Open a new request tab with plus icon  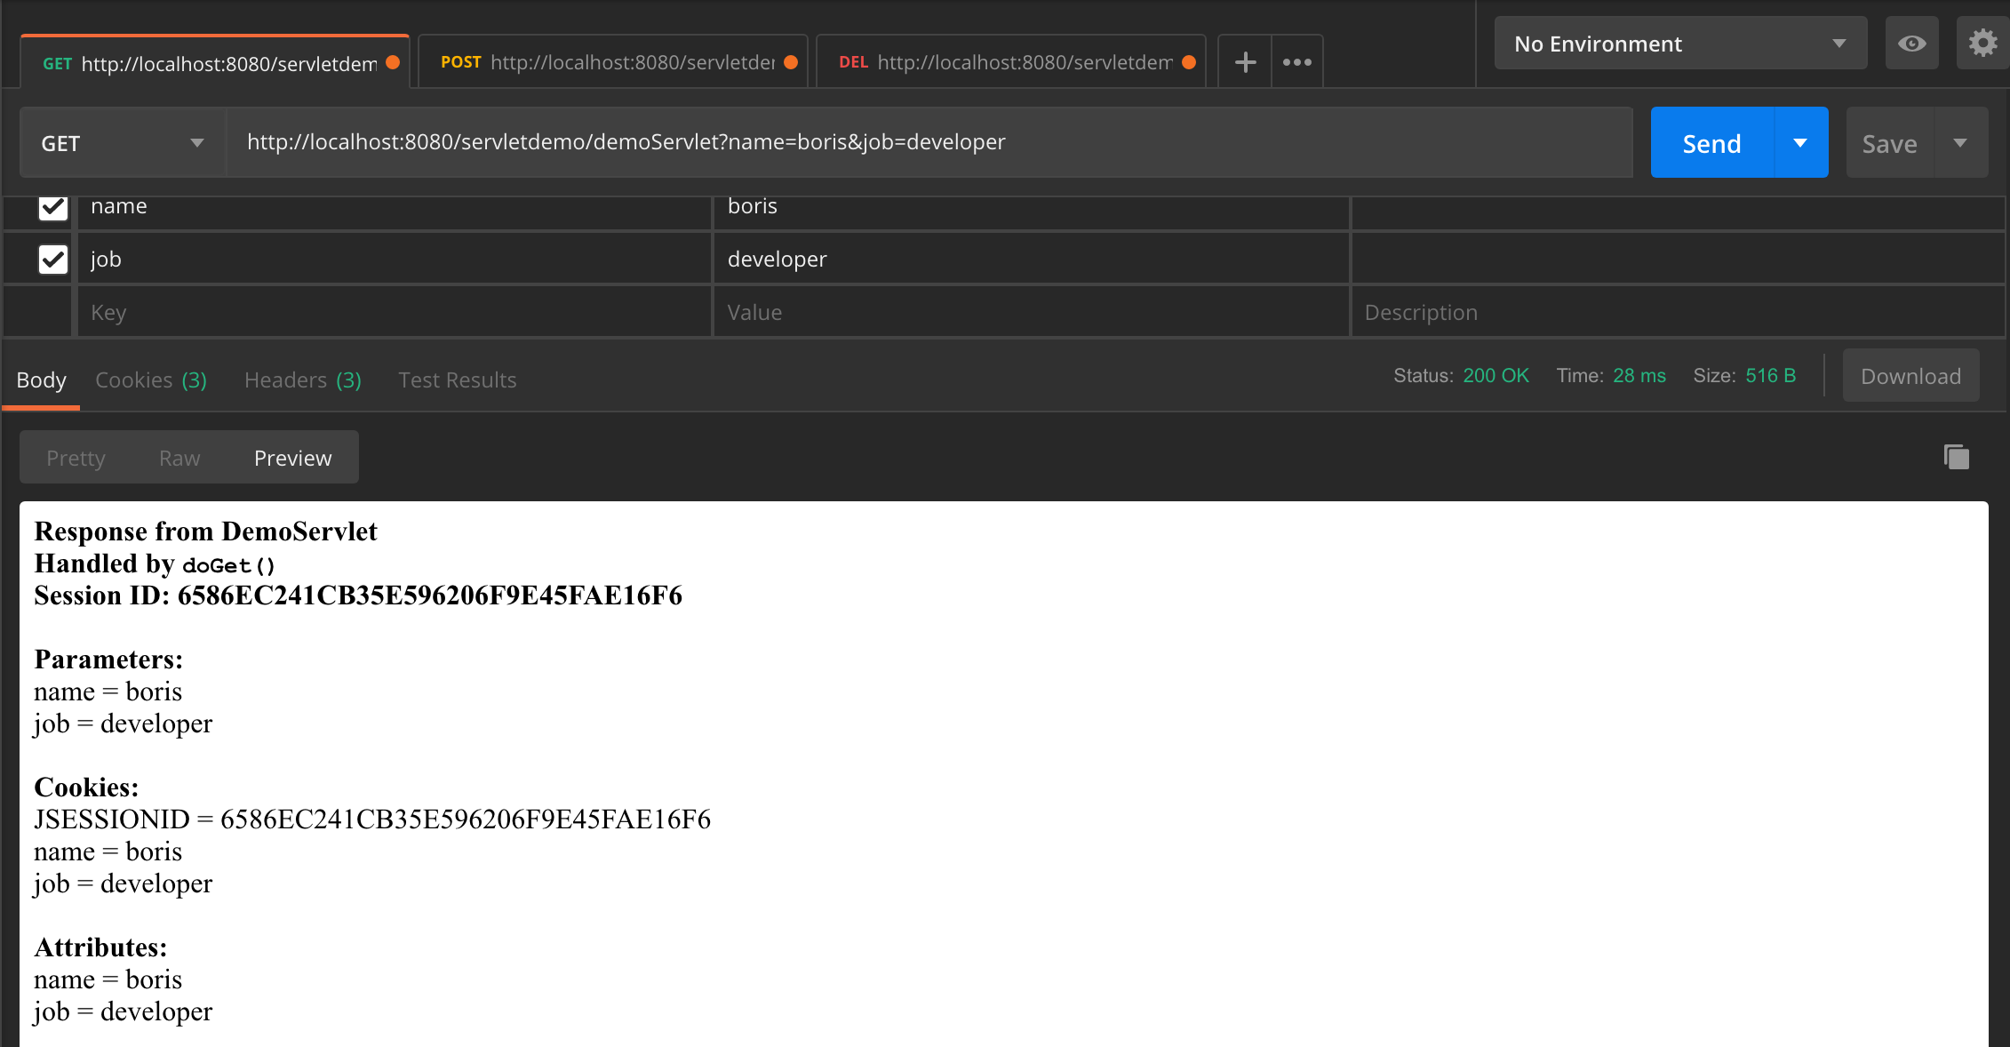pyautogui.click(x=1244, y=61)
